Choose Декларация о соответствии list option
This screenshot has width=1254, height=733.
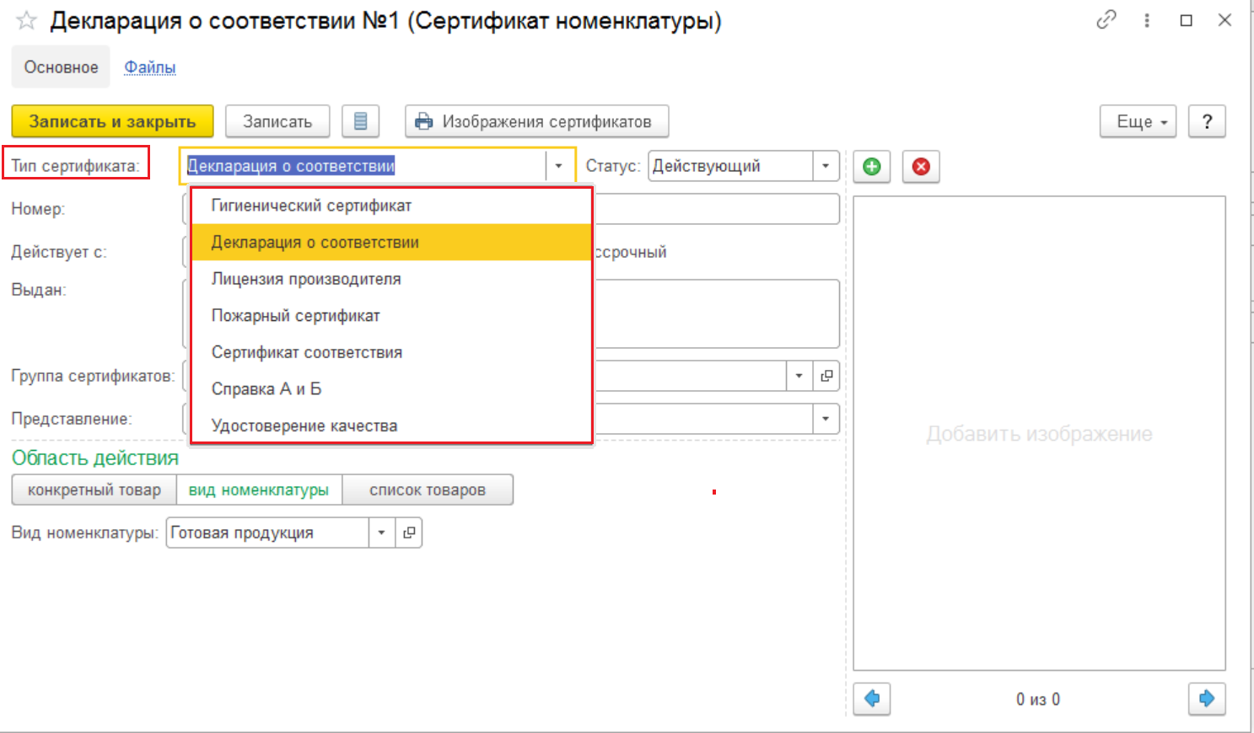tap(391, 242)
